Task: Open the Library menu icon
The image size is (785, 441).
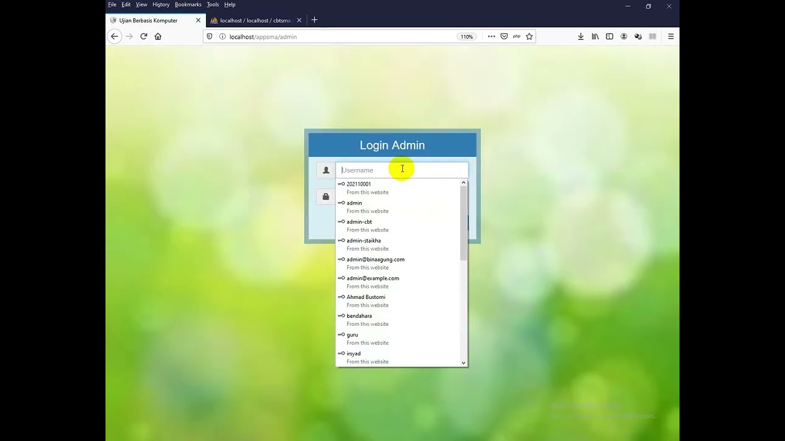Action: 595,37
